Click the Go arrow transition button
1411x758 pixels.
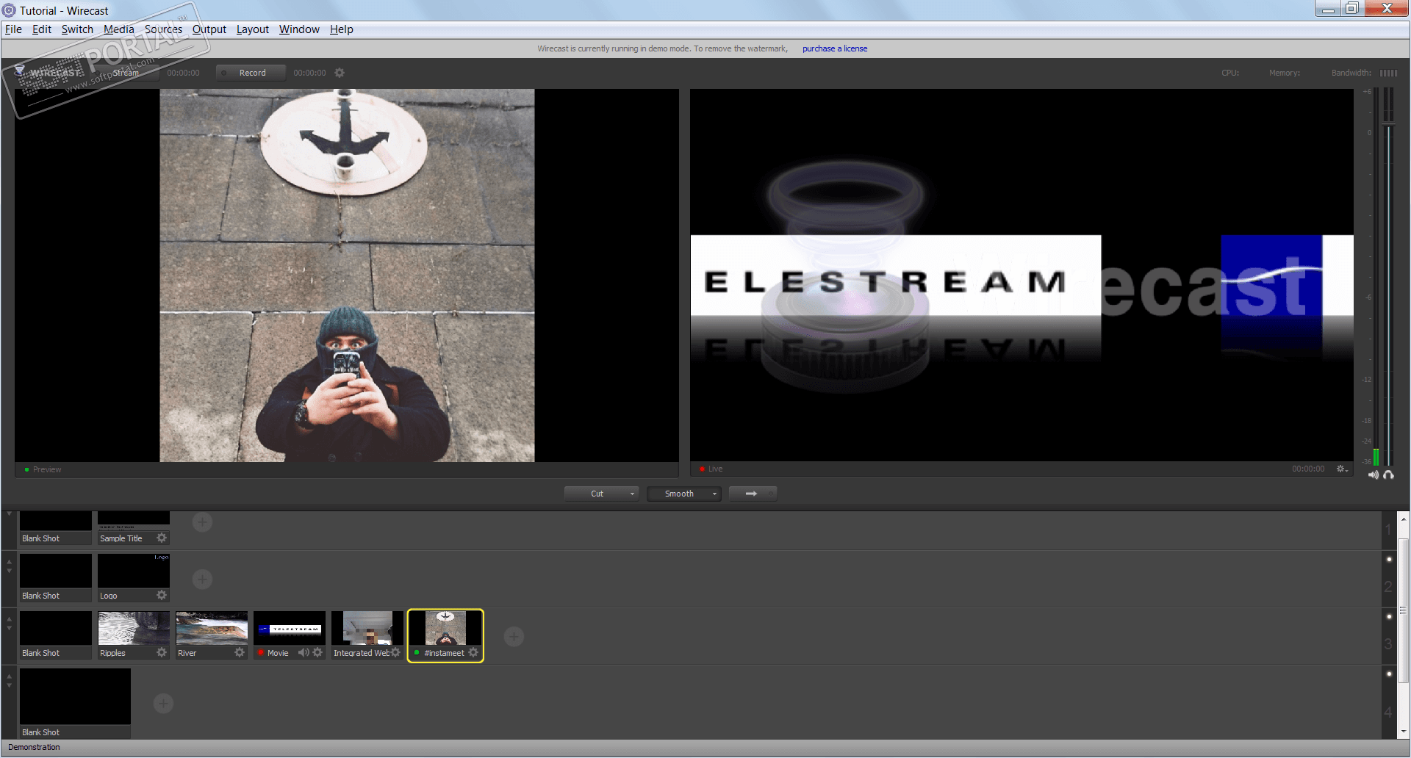[753, 494]
